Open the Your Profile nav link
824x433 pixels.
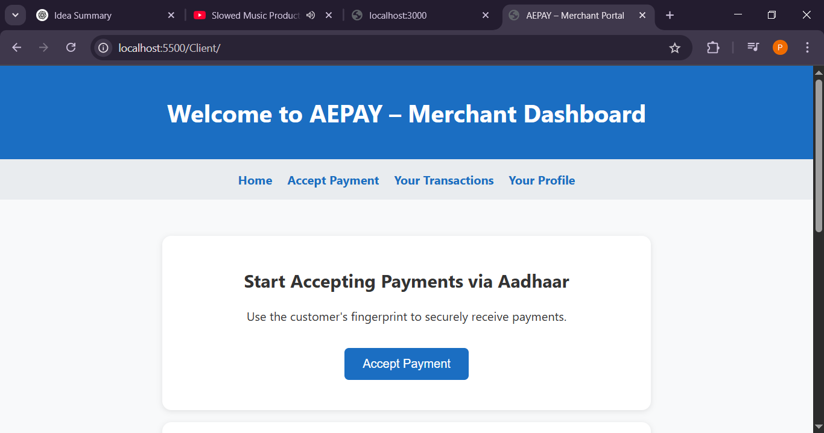click(x=541, y=180)
